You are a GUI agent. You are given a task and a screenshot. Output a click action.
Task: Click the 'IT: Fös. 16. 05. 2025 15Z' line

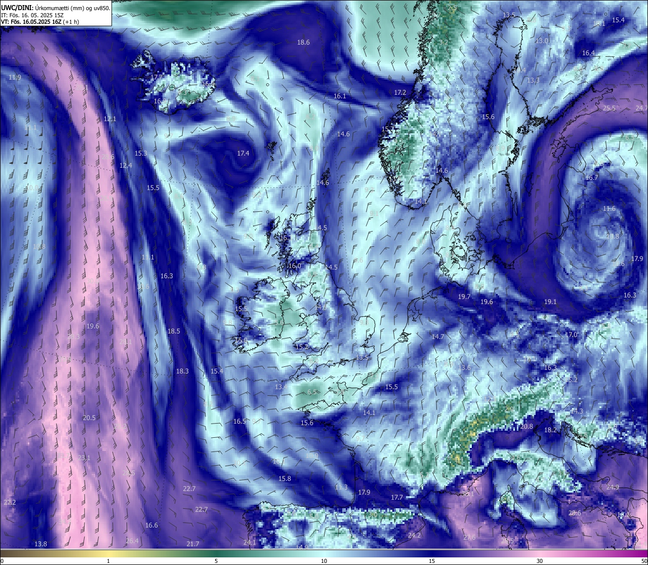click(x=32, y=15)
